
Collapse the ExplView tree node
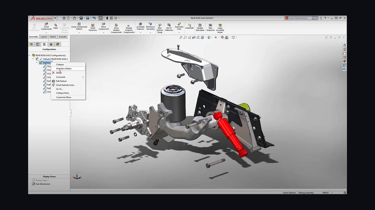[x=37, y=63]
